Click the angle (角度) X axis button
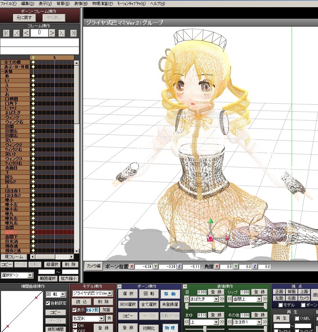 point(217,266)
